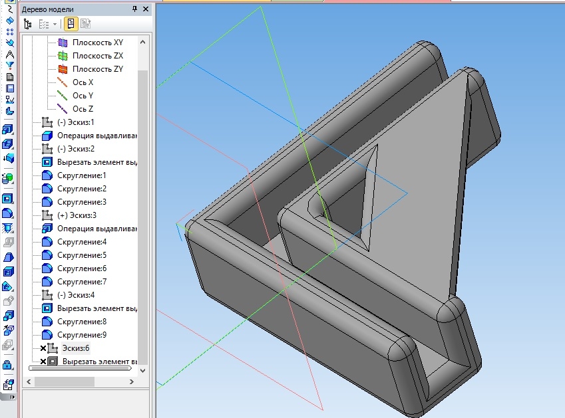
Task: Toggle the highlighted tree display mode button
Action: pos(71,24)
